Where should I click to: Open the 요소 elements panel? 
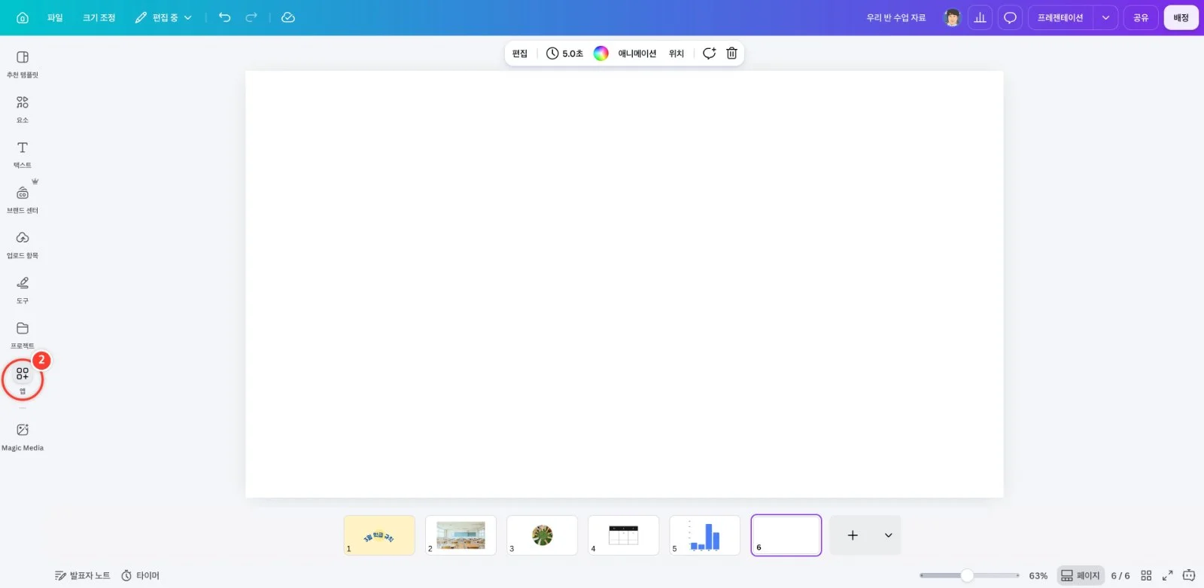(23, 110)
